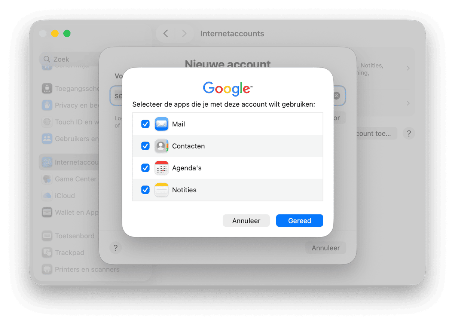Click the green zoom window button
455x324 pixels.
67,34
